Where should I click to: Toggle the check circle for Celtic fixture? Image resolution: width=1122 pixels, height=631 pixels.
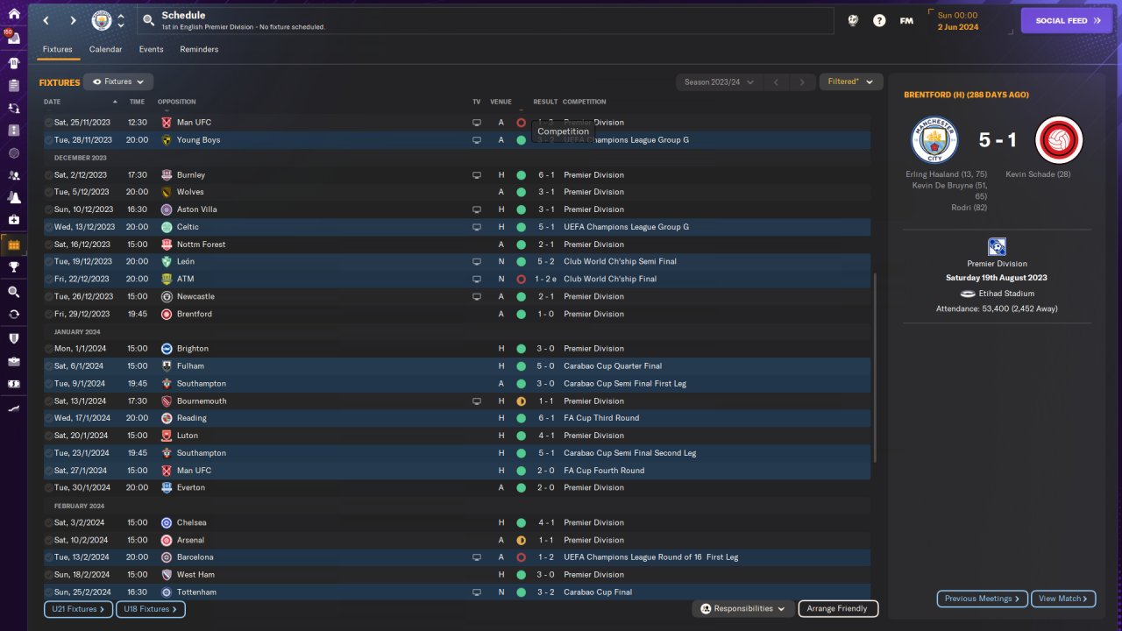coord(49,227)
